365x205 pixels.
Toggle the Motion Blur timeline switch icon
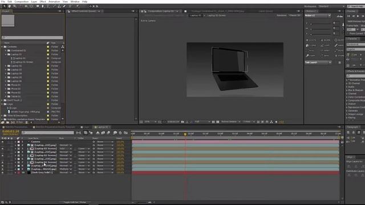pos(108,133)
